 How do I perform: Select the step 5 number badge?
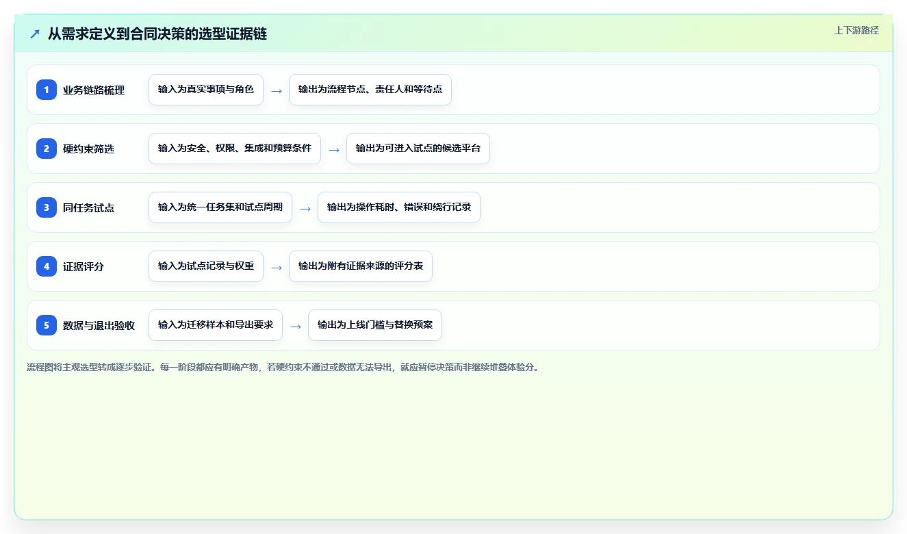(x=47, y=325)
